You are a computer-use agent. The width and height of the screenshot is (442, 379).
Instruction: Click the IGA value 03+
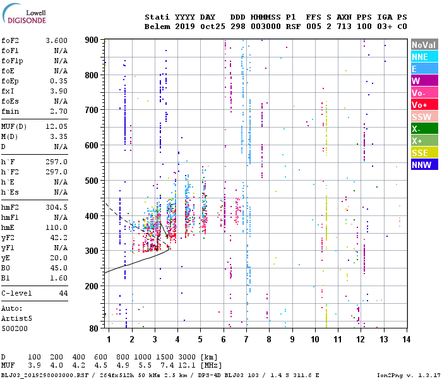385,27
